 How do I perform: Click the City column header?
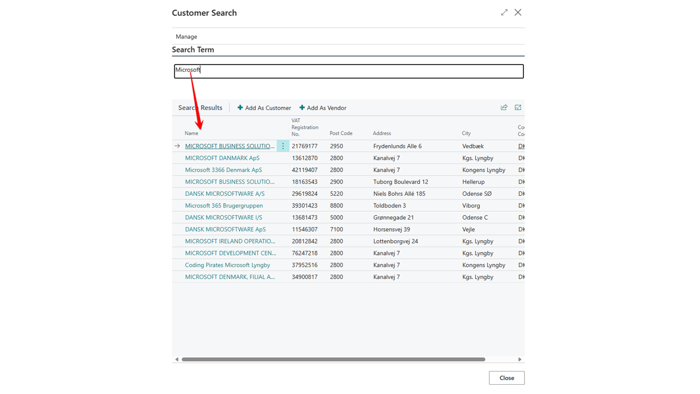[466, 134]
